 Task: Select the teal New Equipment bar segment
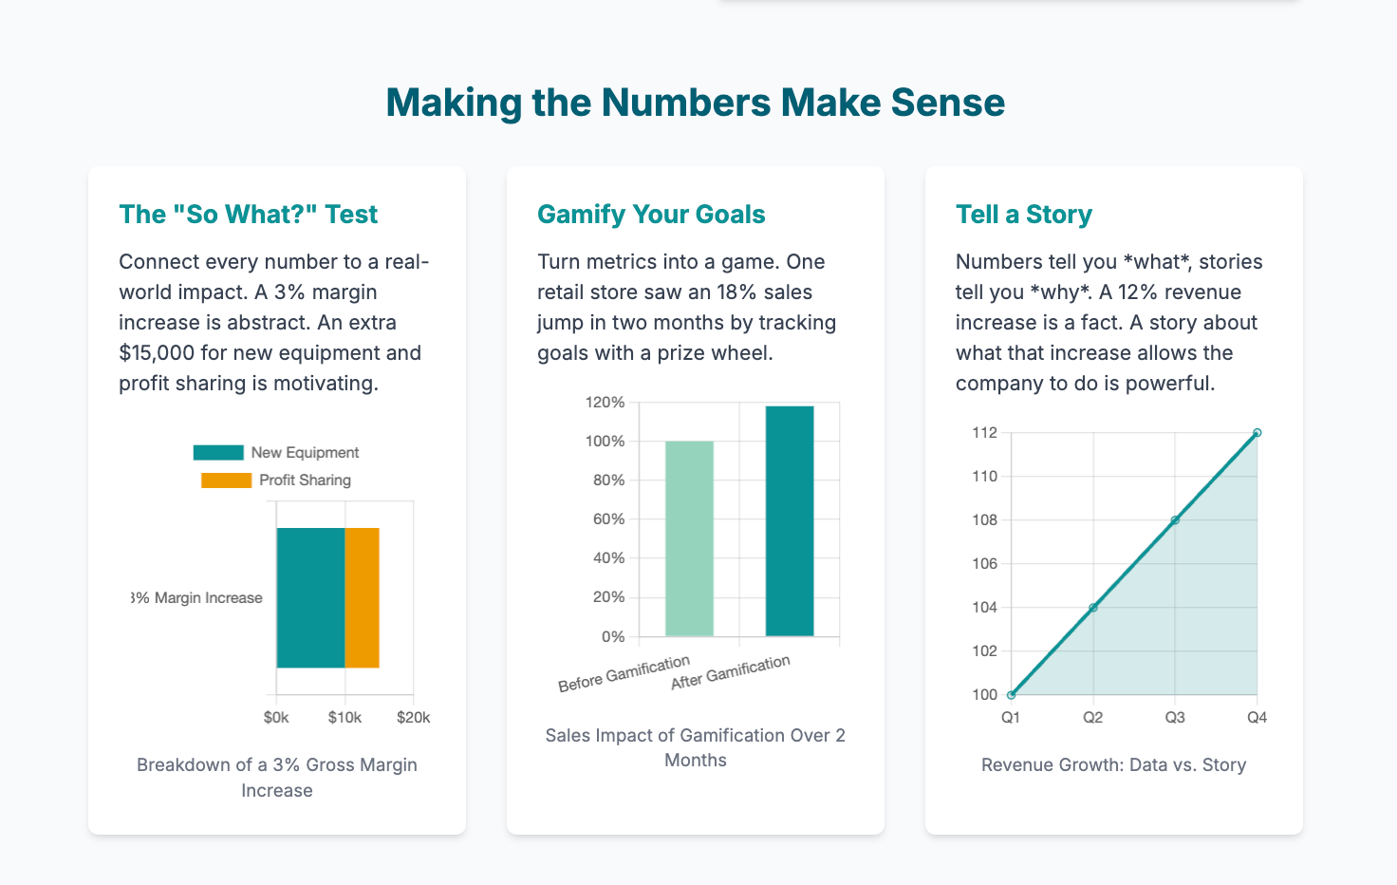310,598
